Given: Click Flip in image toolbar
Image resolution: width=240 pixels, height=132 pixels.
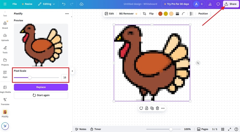Looking at the screenshot, I should [x=151, y=13].
